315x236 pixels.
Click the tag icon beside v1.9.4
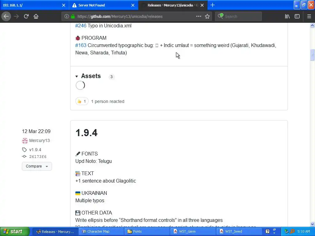click(24, 150)
